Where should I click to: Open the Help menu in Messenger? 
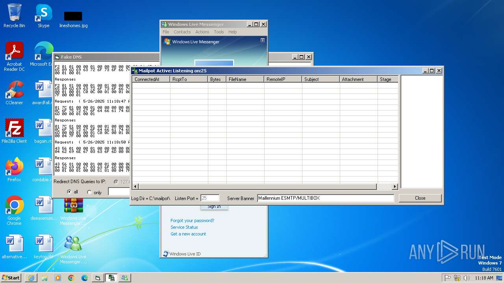[233, 32]
